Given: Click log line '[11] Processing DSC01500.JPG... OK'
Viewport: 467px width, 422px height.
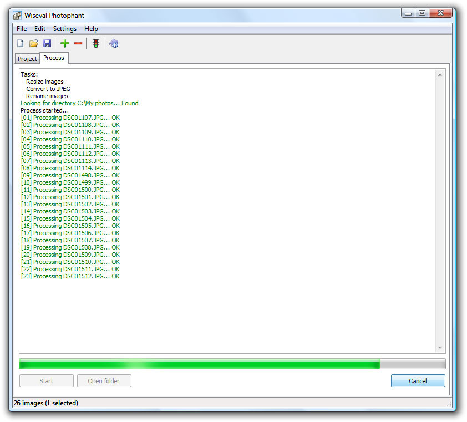Looking at the screenshot, I should (x=70, y=190).
